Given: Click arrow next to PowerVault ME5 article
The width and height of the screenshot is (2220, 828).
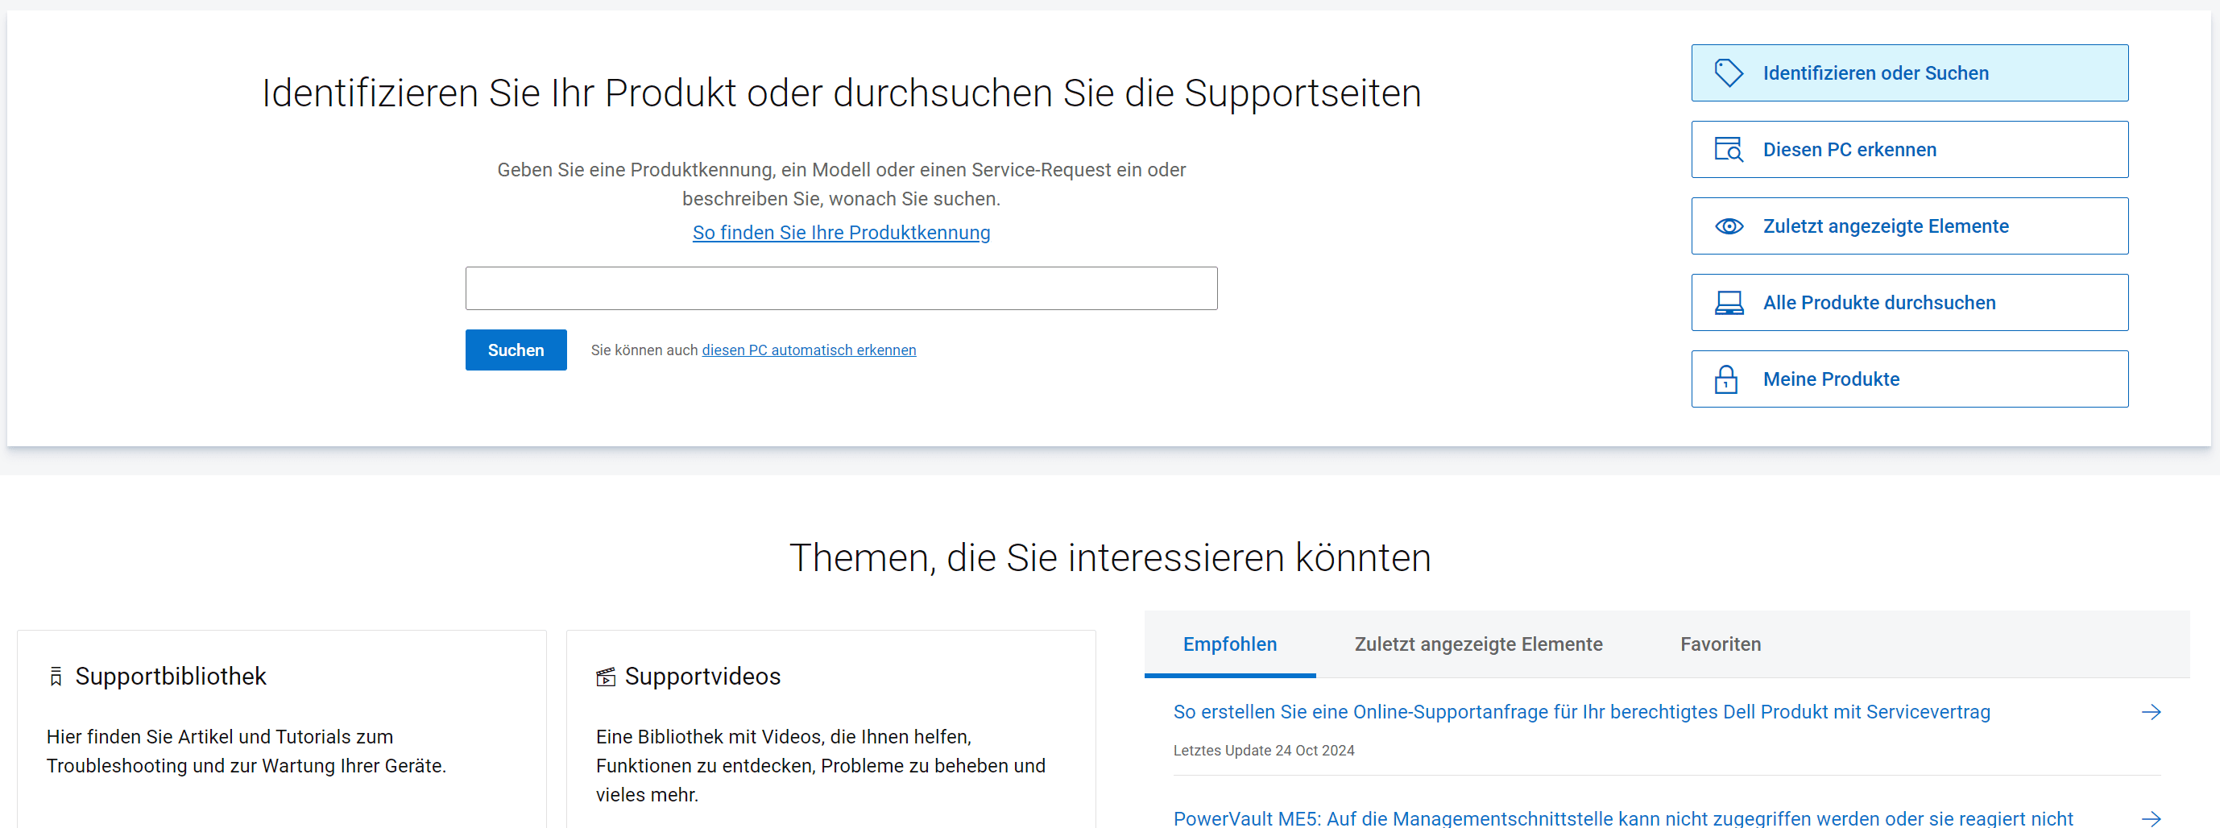Looking at the screenshot, I should pos(2150,818).
